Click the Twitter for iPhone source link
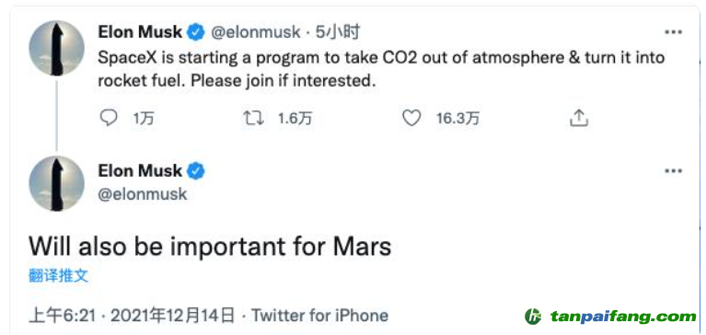The width and height of the screenshot is (706, 335). (x=319, y=316)
